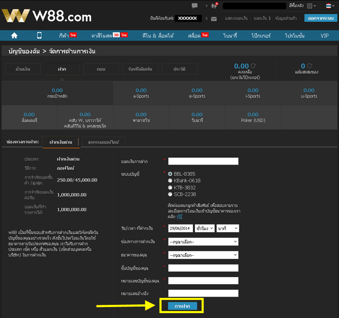
Task: Click the พาลาซโซ wallet balance
Action: pyautogui.click(x=141, y=117)
